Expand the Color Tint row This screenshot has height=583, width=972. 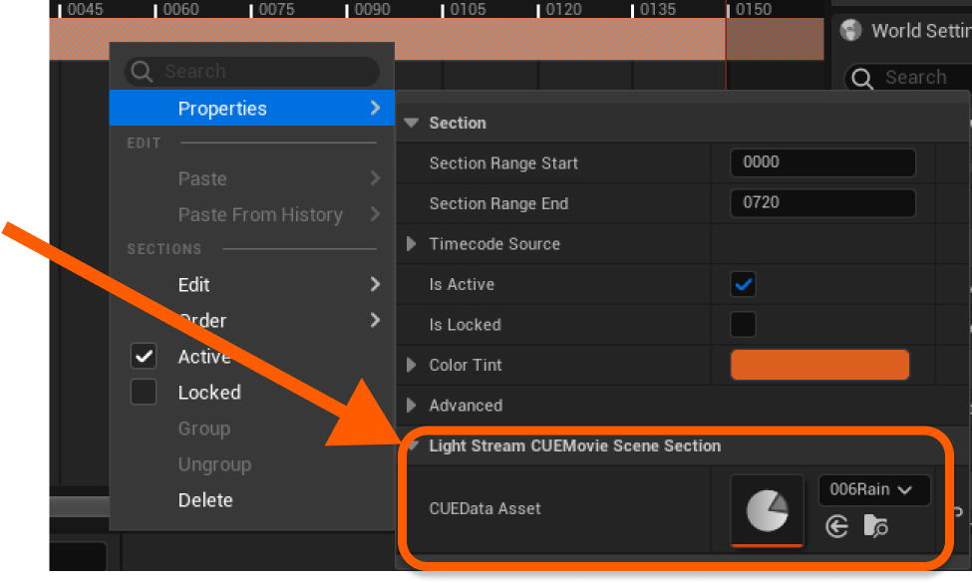(411, 365)
